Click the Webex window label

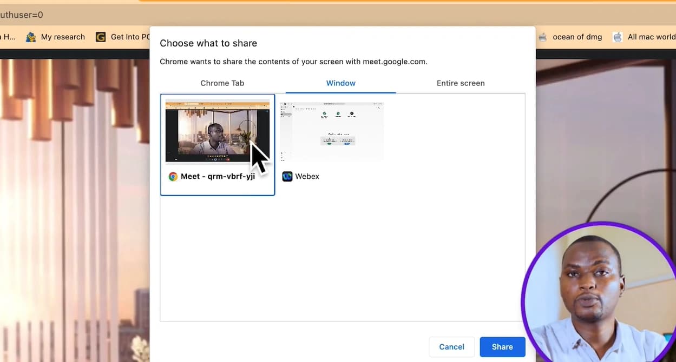click(307, 176)
